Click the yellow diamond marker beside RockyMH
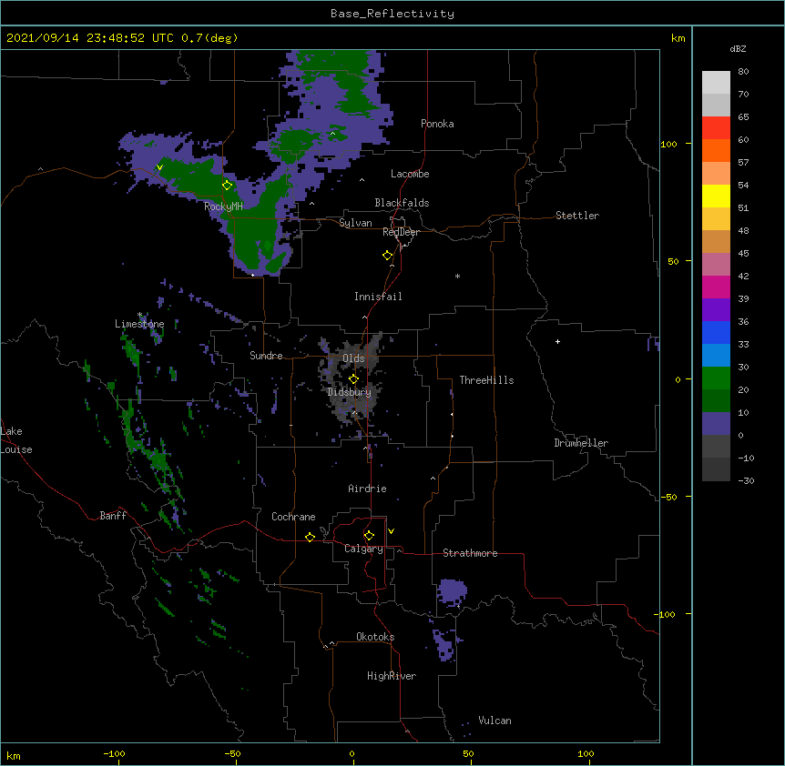Screen dimensions: 785x766 point(227,185)
